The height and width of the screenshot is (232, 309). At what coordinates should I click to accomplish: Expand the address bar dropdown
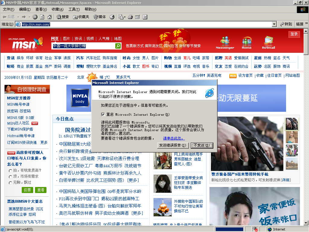click(274, 24)
